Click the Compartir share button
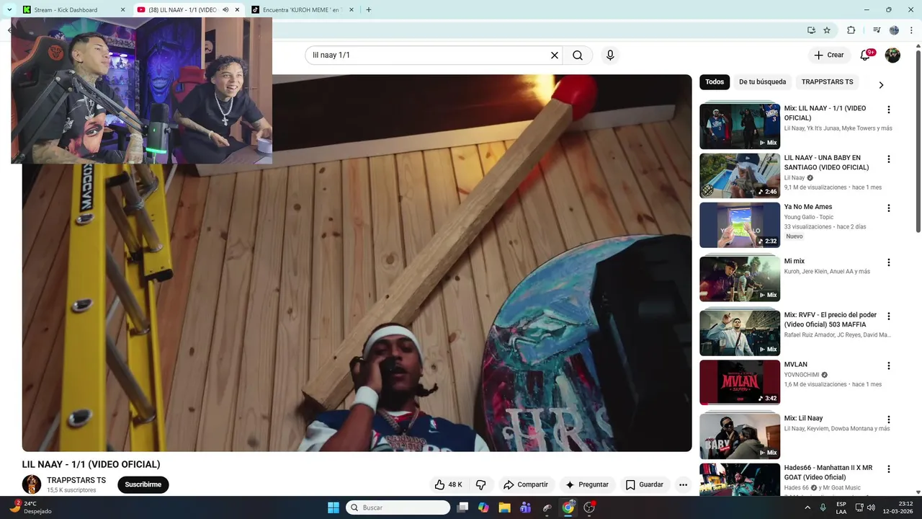The width and height of the screenshot is (922, 519). (x=526, y=484)
